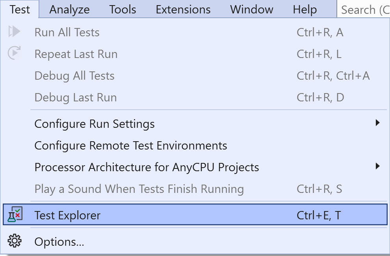Open the Extensions menu
This screenshot has height=256, width=390.
coord(183,9)
